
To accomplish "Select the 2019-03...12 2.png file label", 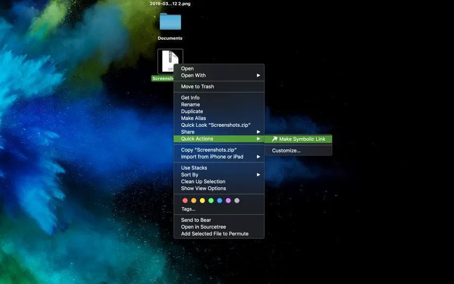I will point(170,4).
